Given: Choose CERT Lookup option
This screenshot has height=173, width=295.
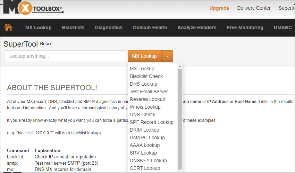Looking at the screenshot, I should tap(145, 168).
